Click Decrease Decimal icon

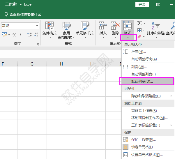click(x=36, y=35)
